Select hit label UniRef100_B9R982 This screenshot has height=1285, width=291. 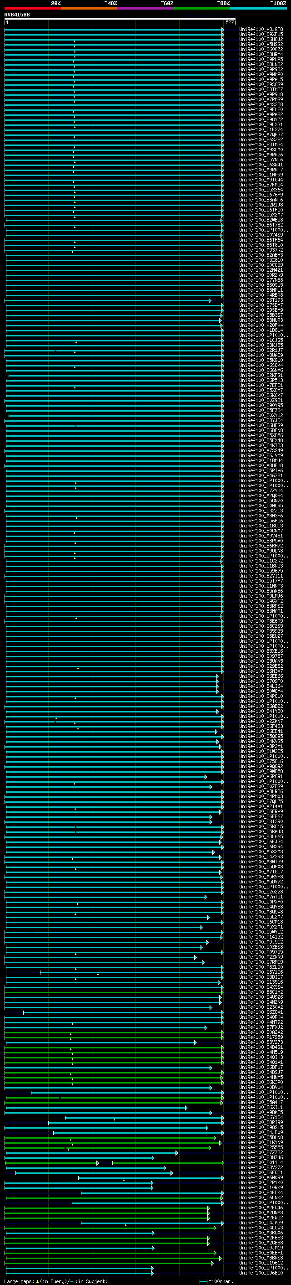(x=261, y=69)
